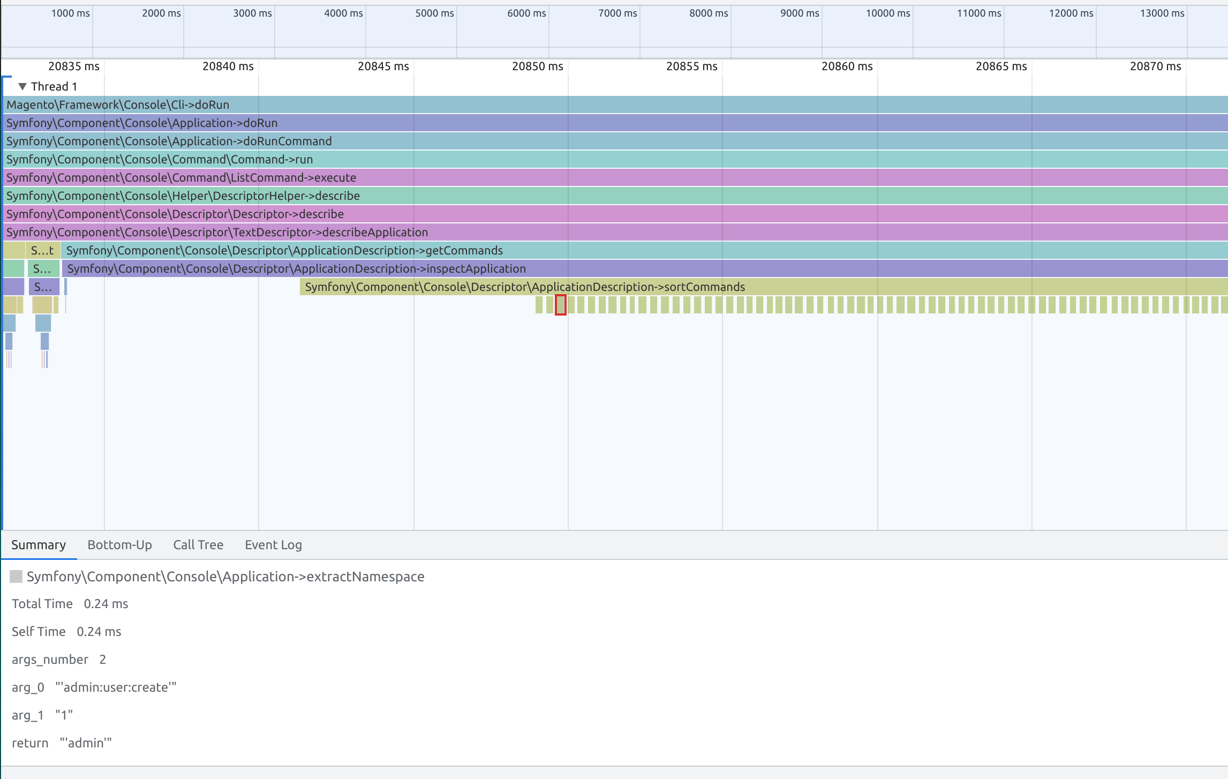
Task: Collapse the Thread 1 disclosure triangle
Action: [x=22, y=86]
